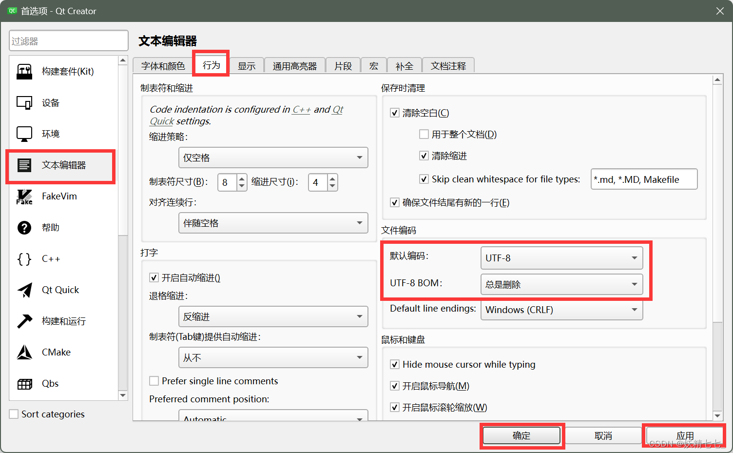This screenshot has height=453, width=733.
Task: Select the CMake triangle icon
Action: tap(24, 352)
